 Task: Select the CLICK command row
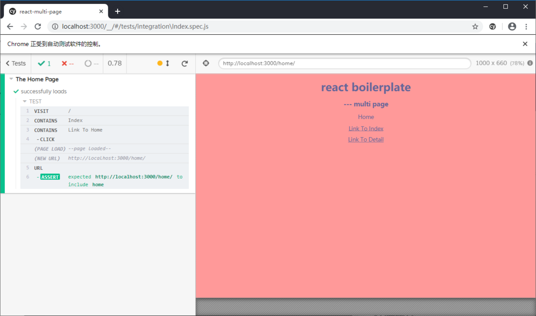(104, 139)
